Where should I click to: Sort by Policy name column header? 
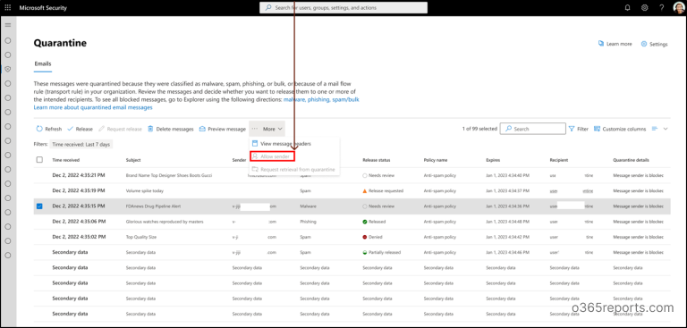[436, 160]
